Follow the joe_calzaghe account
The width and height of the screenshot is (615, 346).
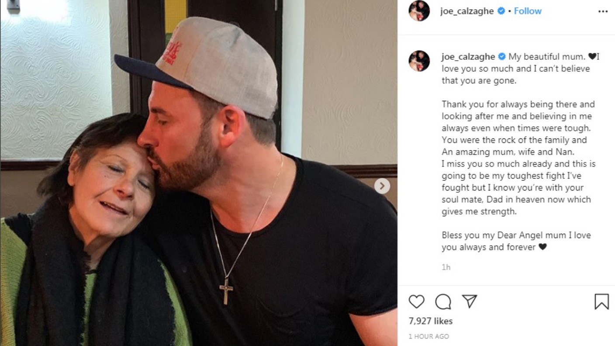click(x=528, y=11)
